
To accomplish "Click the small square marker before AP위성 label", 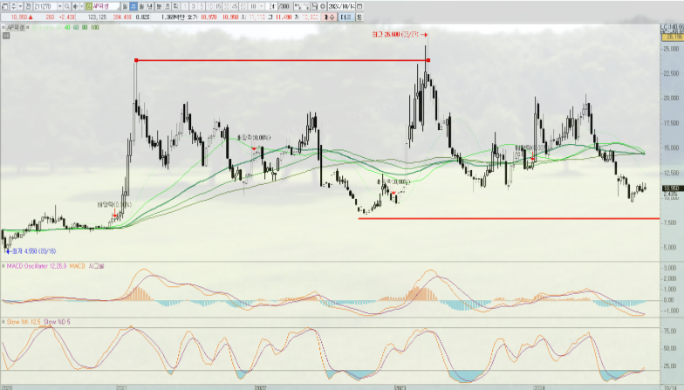I will point(3,27).
